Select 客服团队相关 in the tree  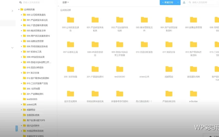coord(33,115)
